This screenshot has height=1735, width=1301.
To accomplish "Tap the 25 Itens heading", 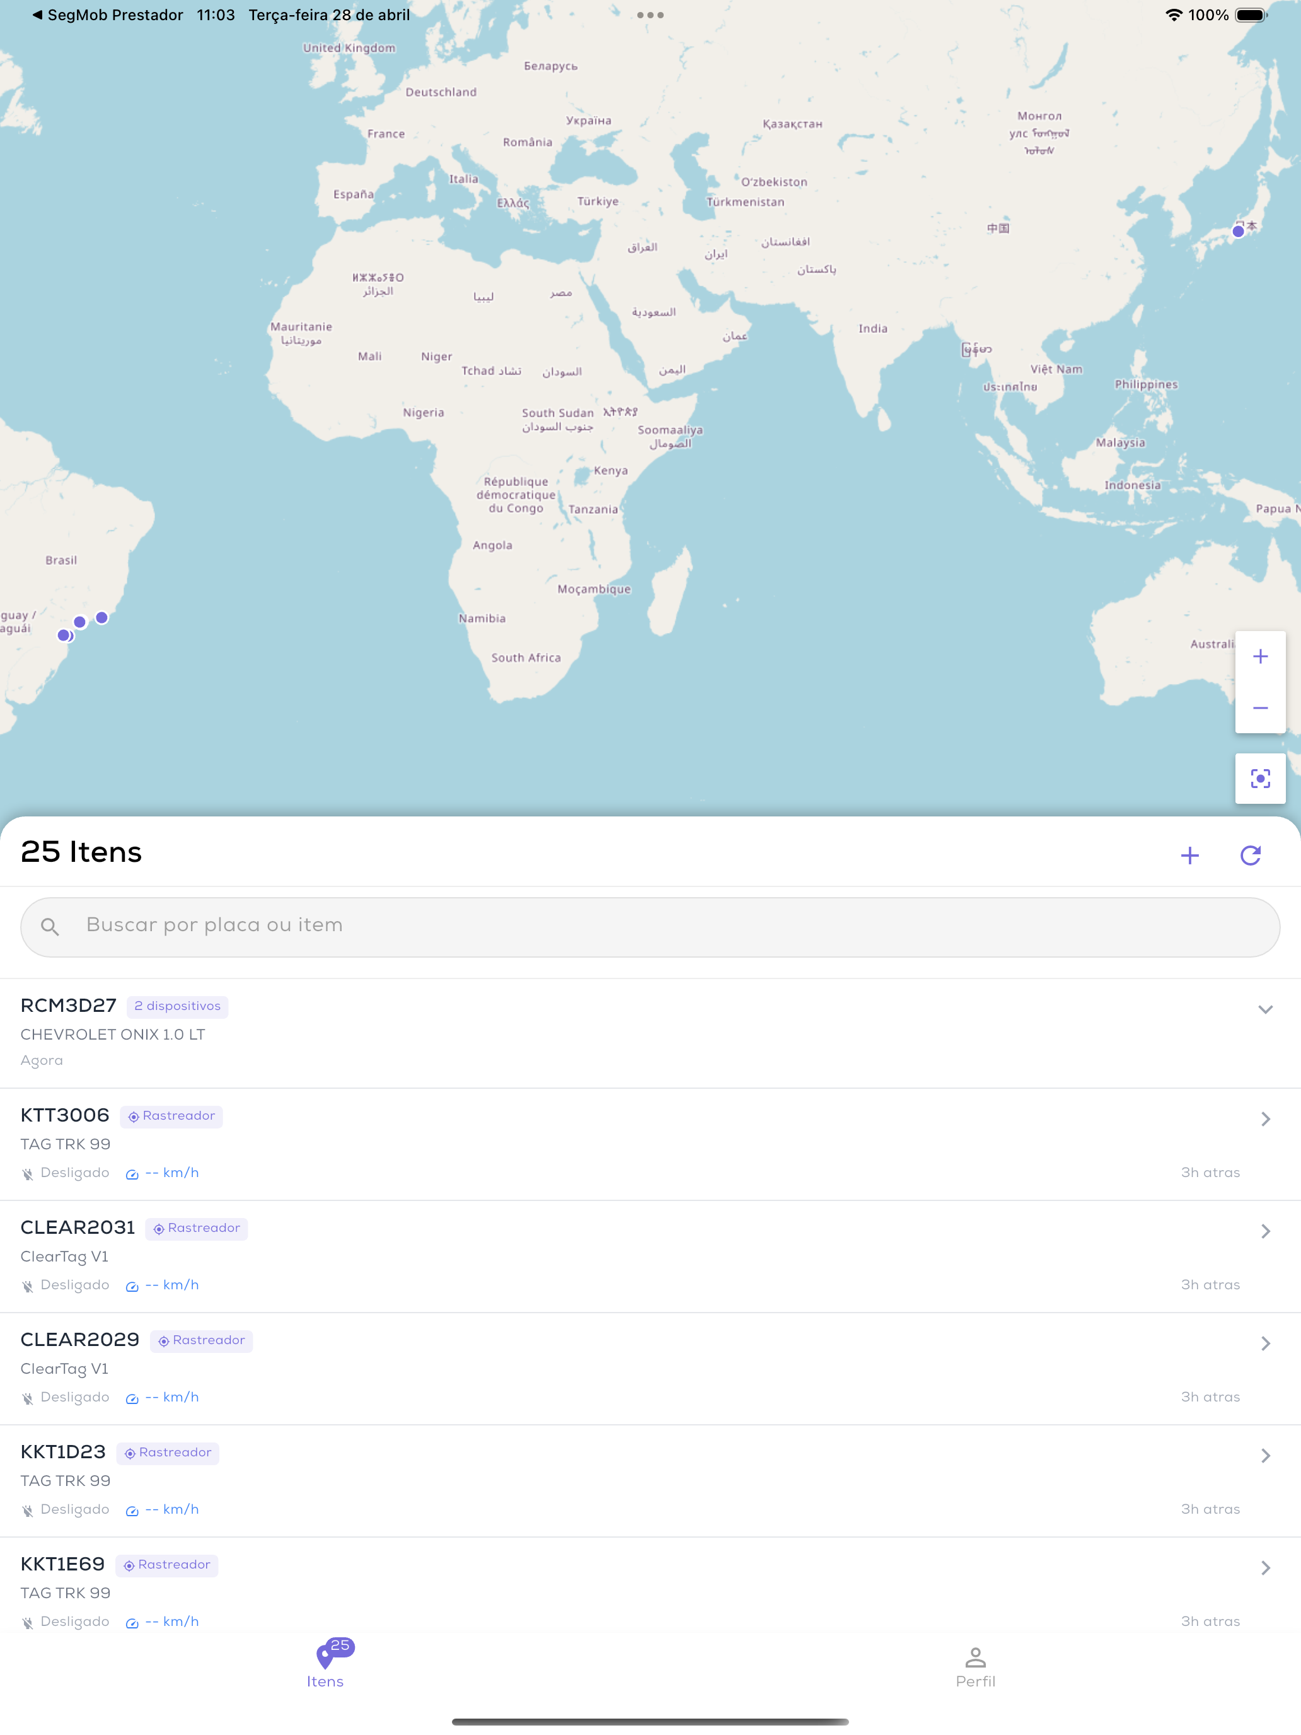I will click(81, 852).
